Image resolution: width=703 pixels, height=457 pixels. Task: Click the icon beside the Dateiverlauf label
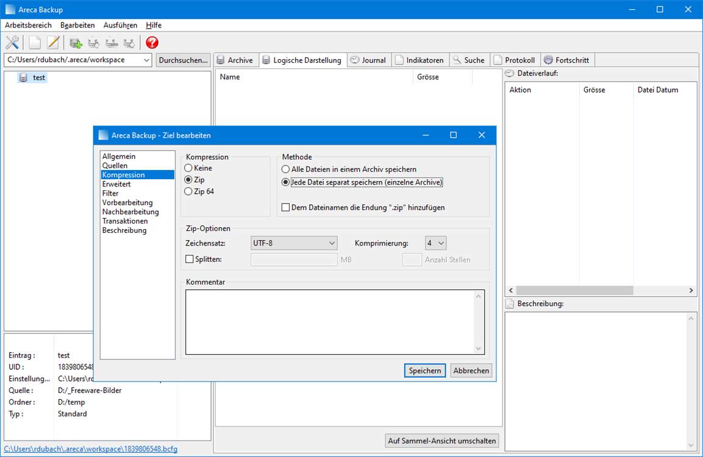(510, 74)
